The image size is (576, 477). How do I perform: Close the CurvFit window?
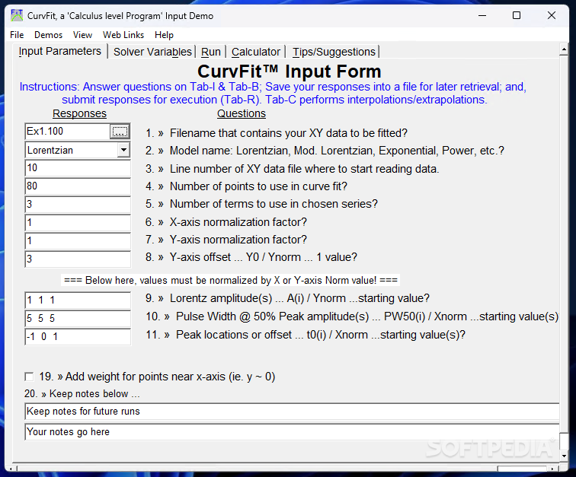pos(552,15)
